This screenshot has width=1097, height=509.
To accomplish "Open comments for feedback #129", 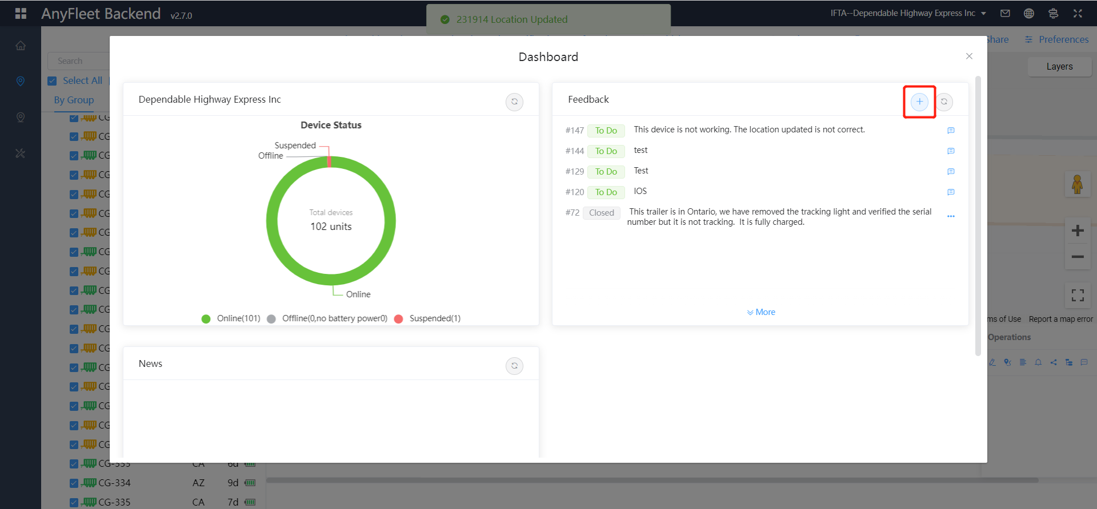I will click(x=951, y=172).
